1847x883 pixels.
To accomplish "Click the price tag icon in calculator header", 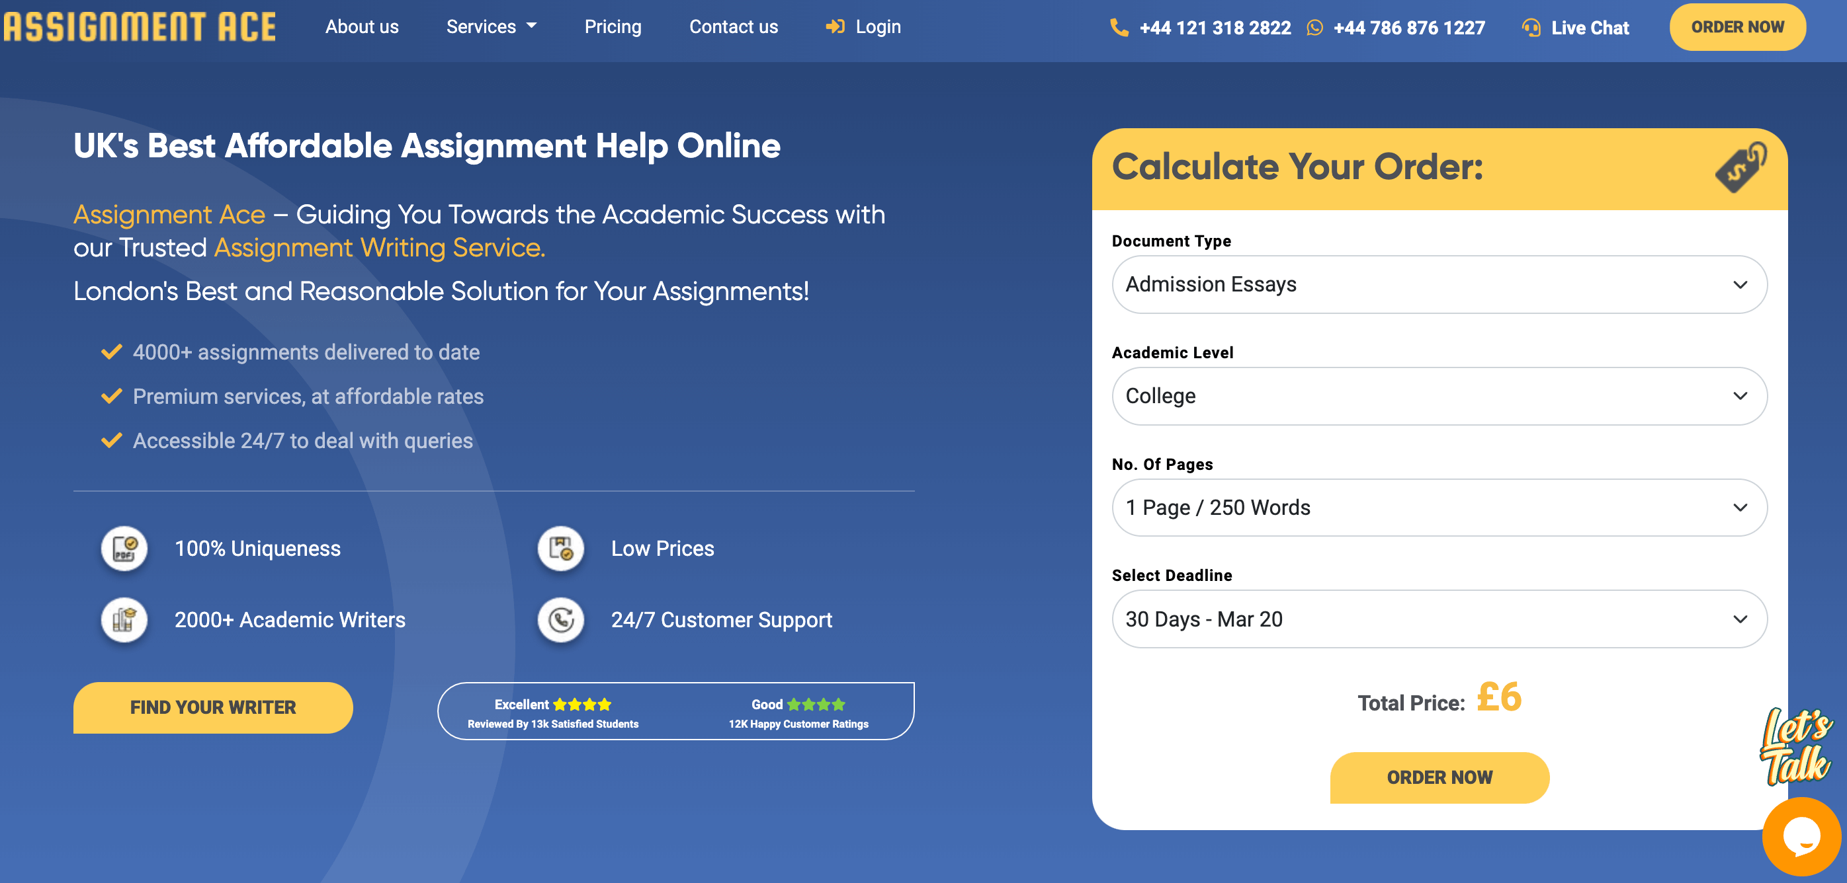I will click(1740, 168).
